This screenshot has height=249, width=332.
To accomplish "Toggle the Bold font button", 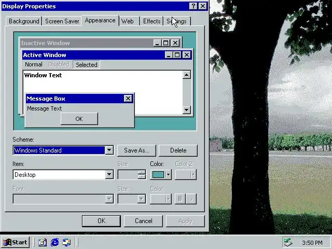I will click(x=180, y=199).
